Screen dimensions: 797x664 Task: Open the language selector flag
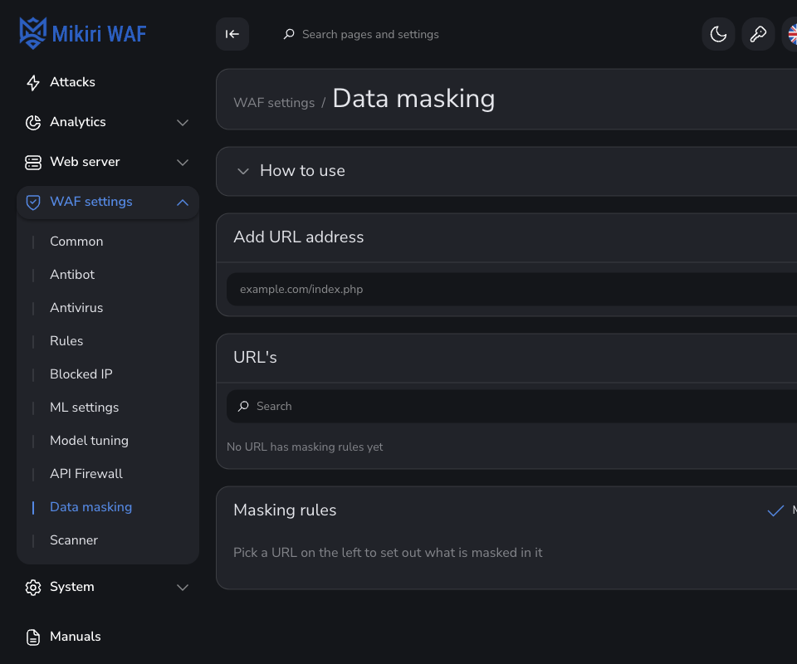(x=791, y=34)
